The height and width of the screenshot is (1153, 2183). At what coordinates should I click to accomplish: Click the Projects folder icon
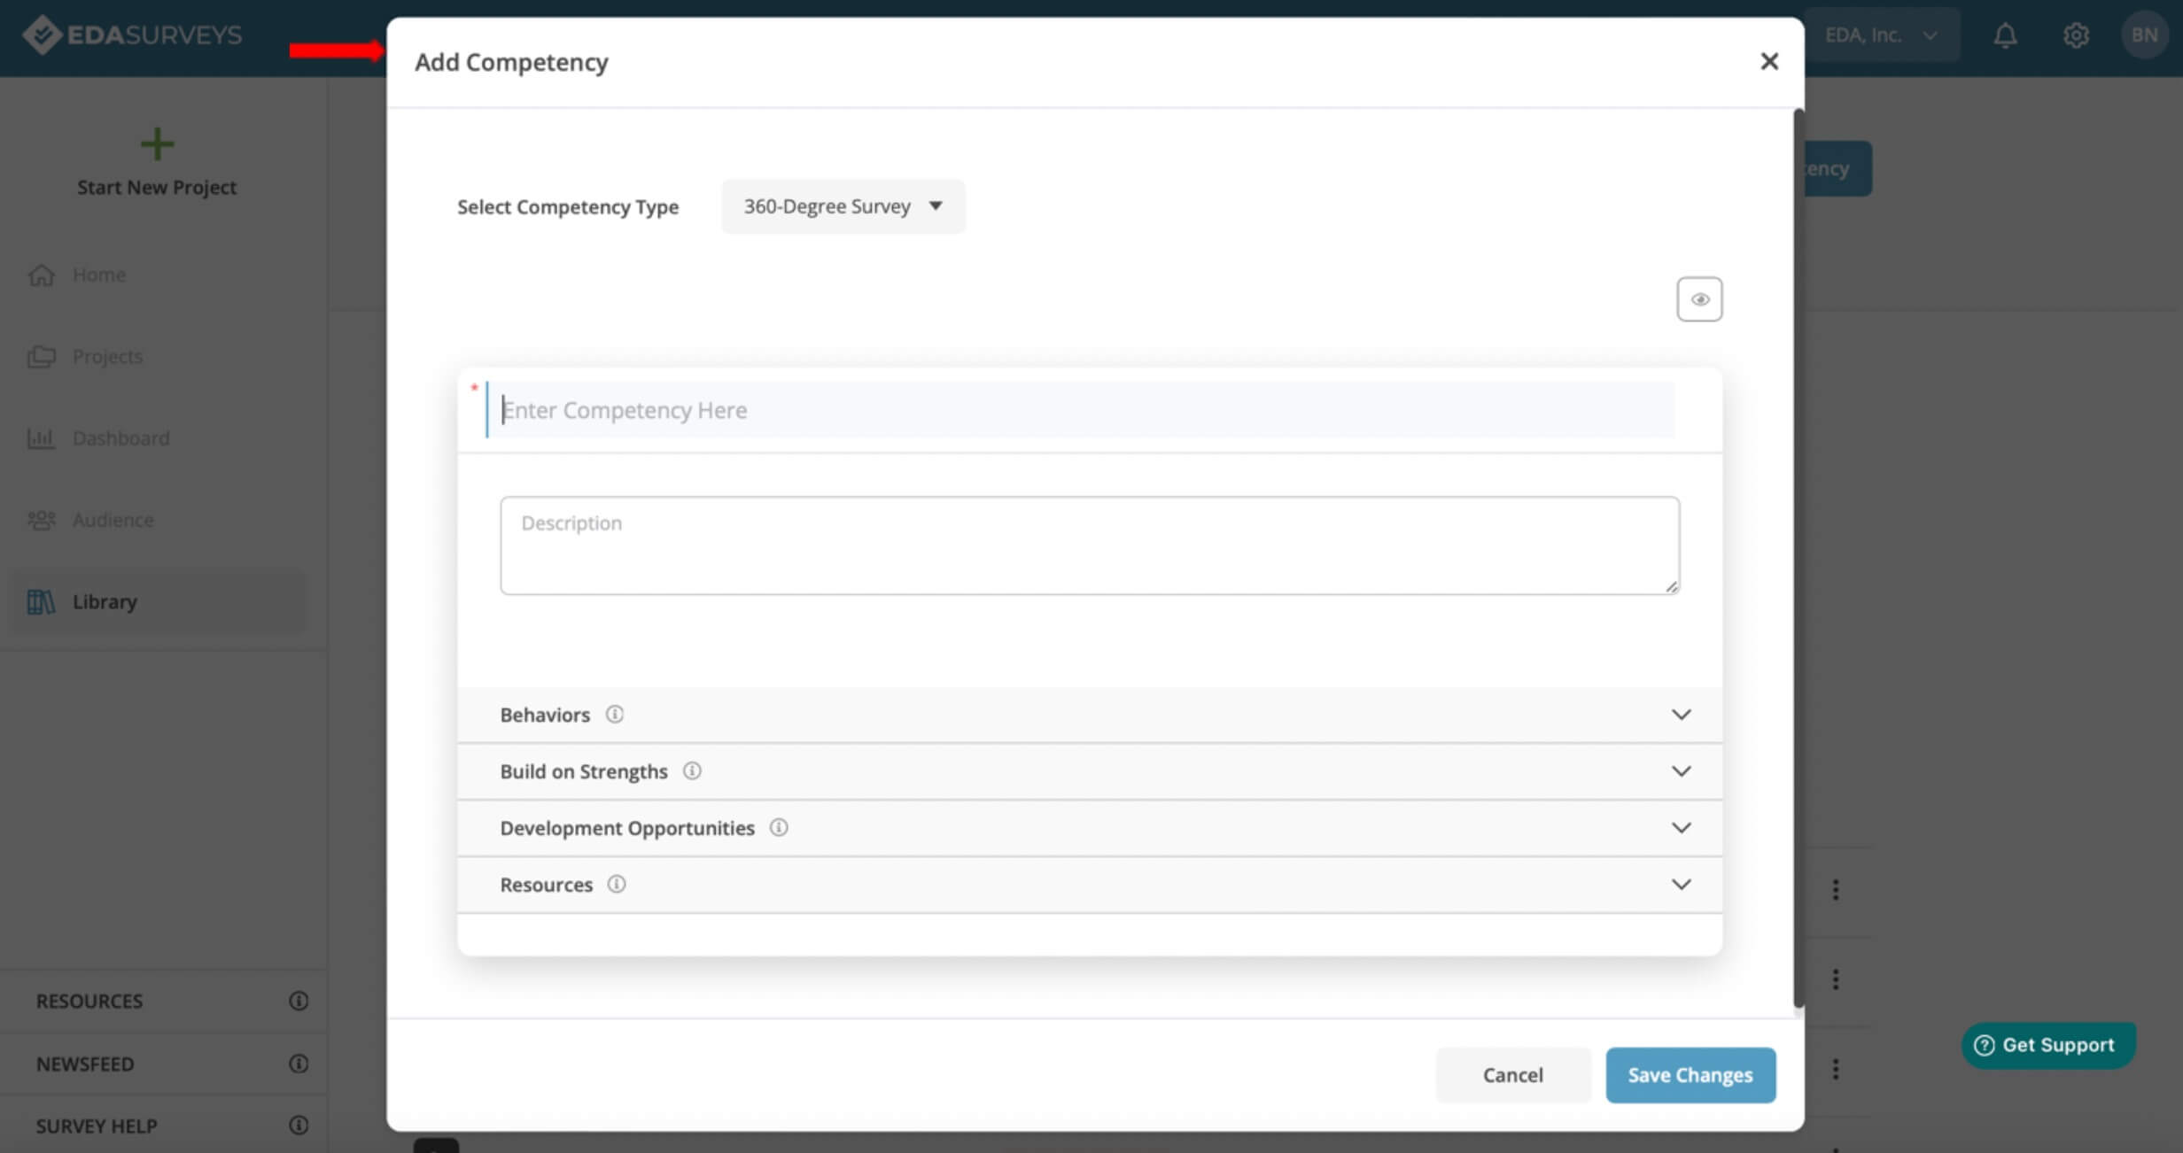pyautogui.click(x=41, y=356)
